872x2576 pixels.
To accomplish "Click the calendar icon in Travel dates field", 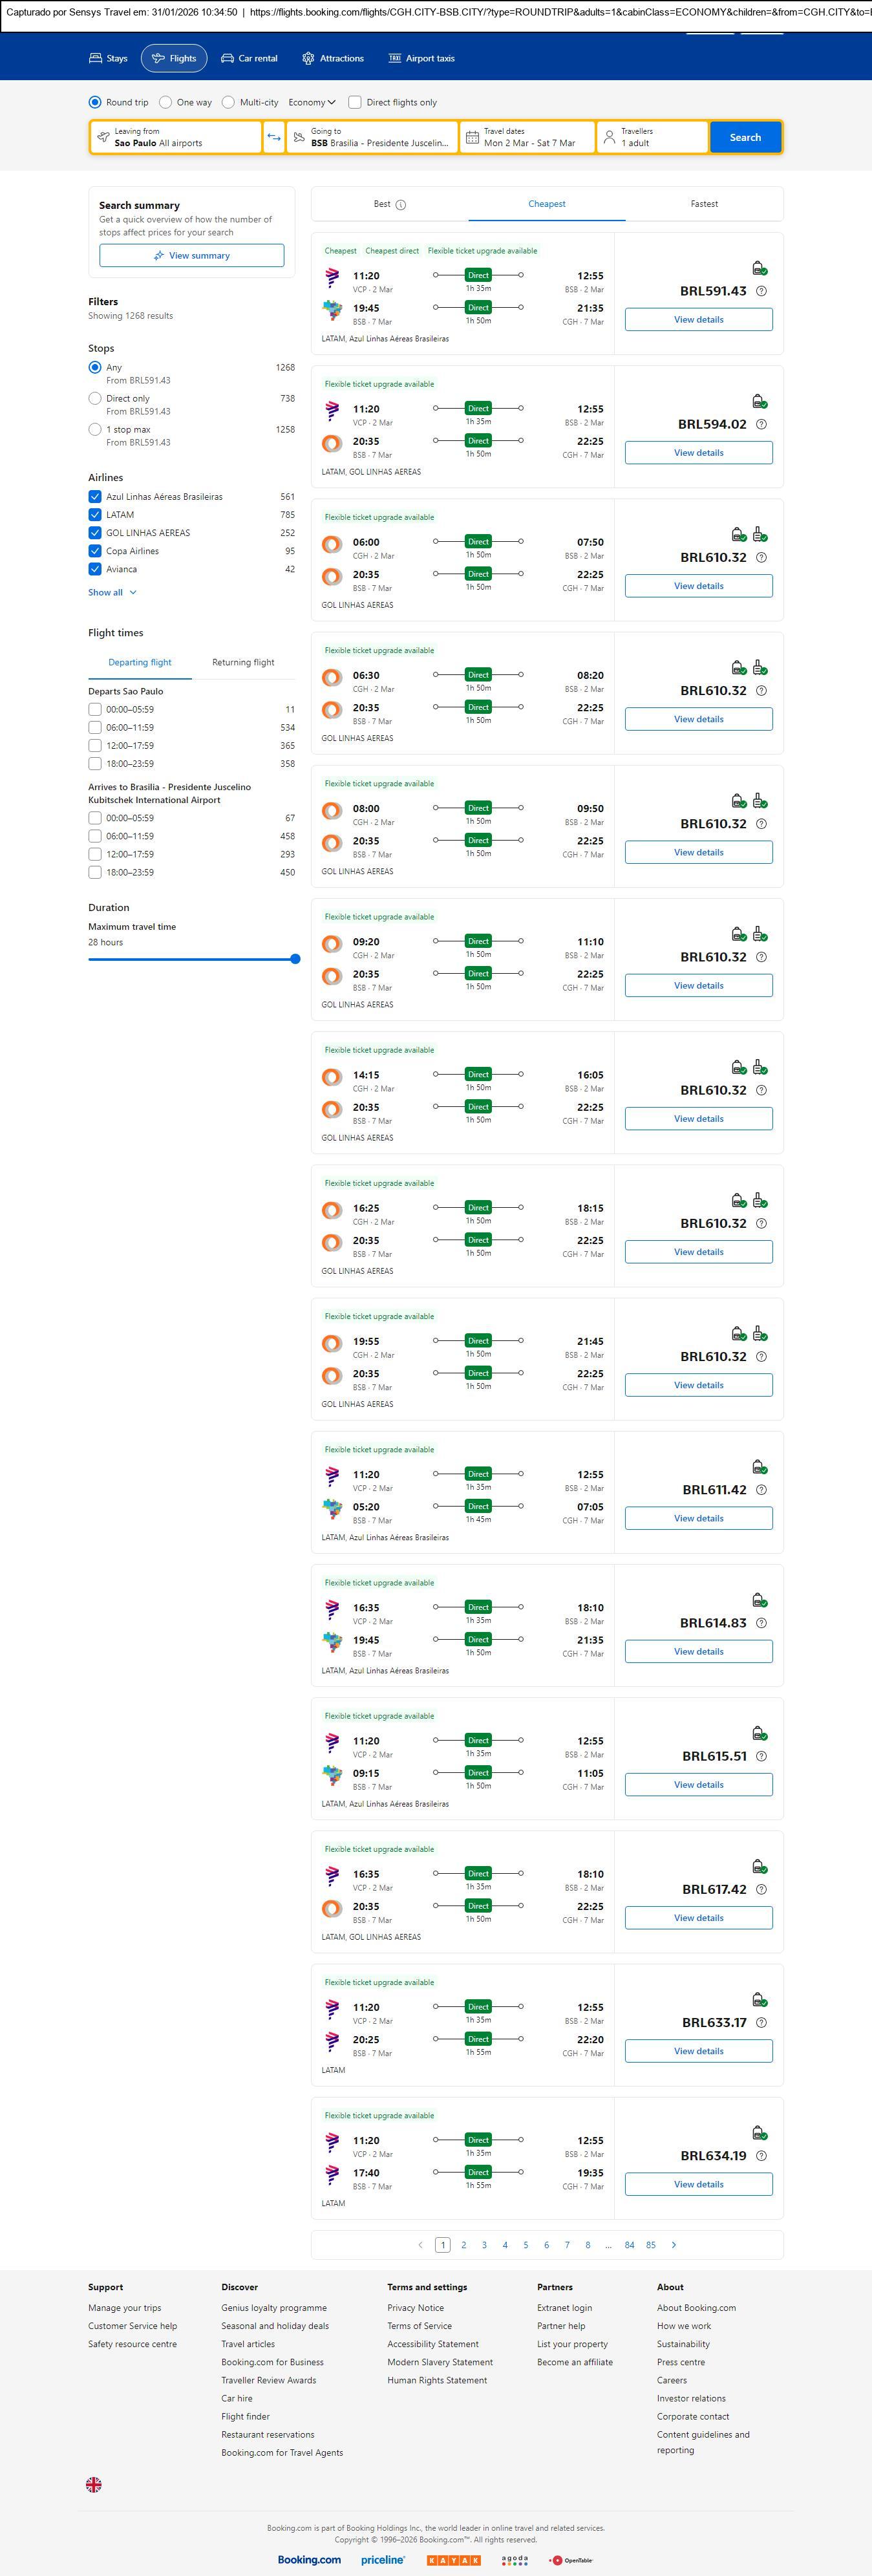I will coord(472,137).
